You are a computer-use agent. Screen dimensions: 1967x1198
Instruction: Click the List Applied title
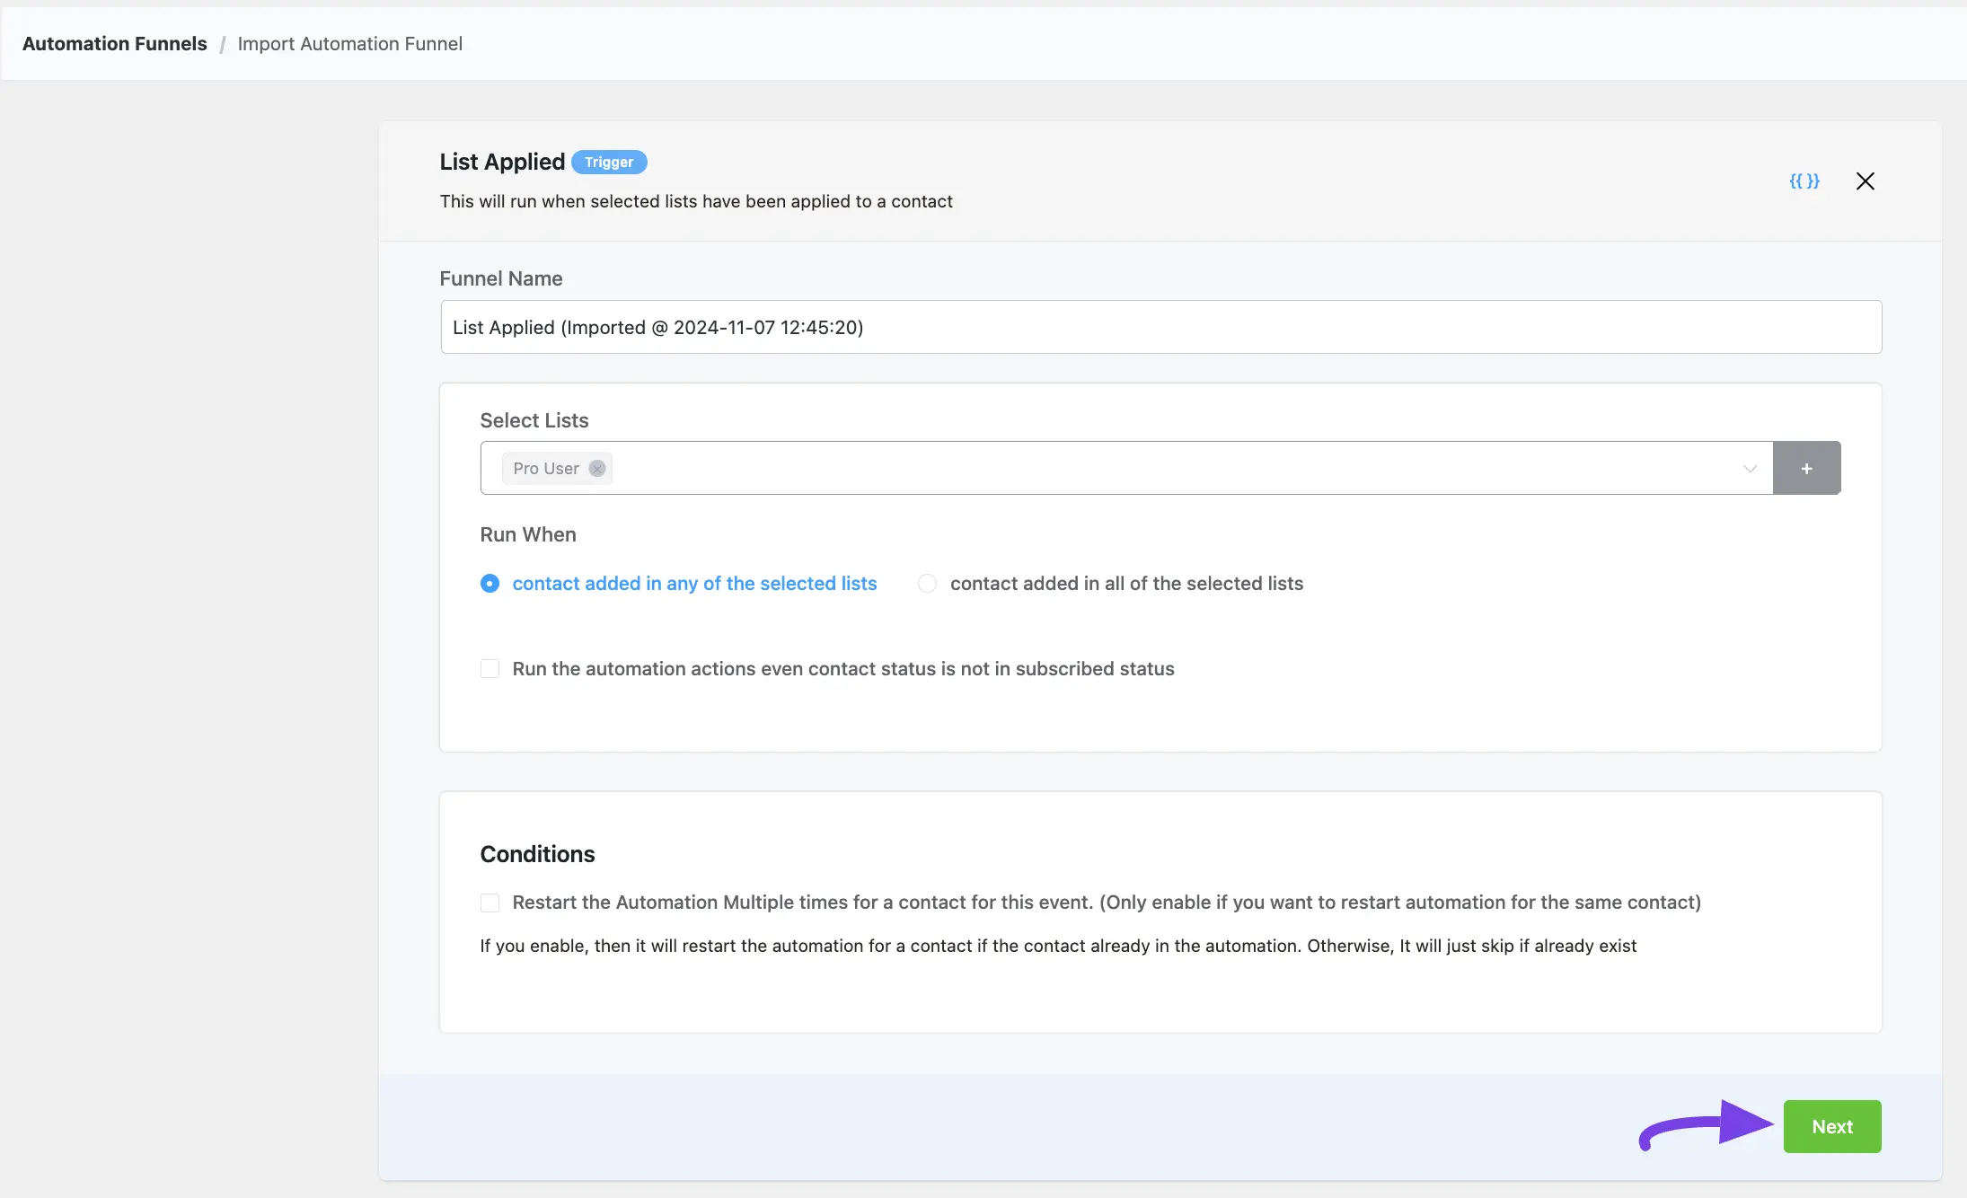click(x=502, y=162)
